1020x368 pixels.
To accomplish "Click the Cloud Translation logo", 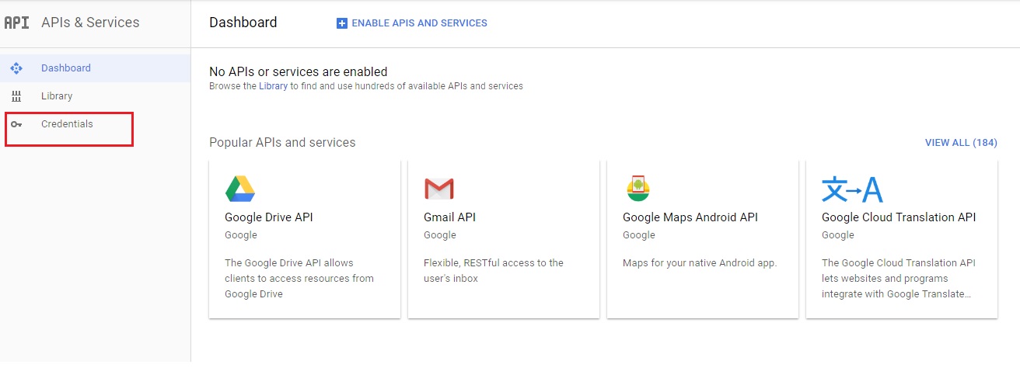I will tap(852, 189).
